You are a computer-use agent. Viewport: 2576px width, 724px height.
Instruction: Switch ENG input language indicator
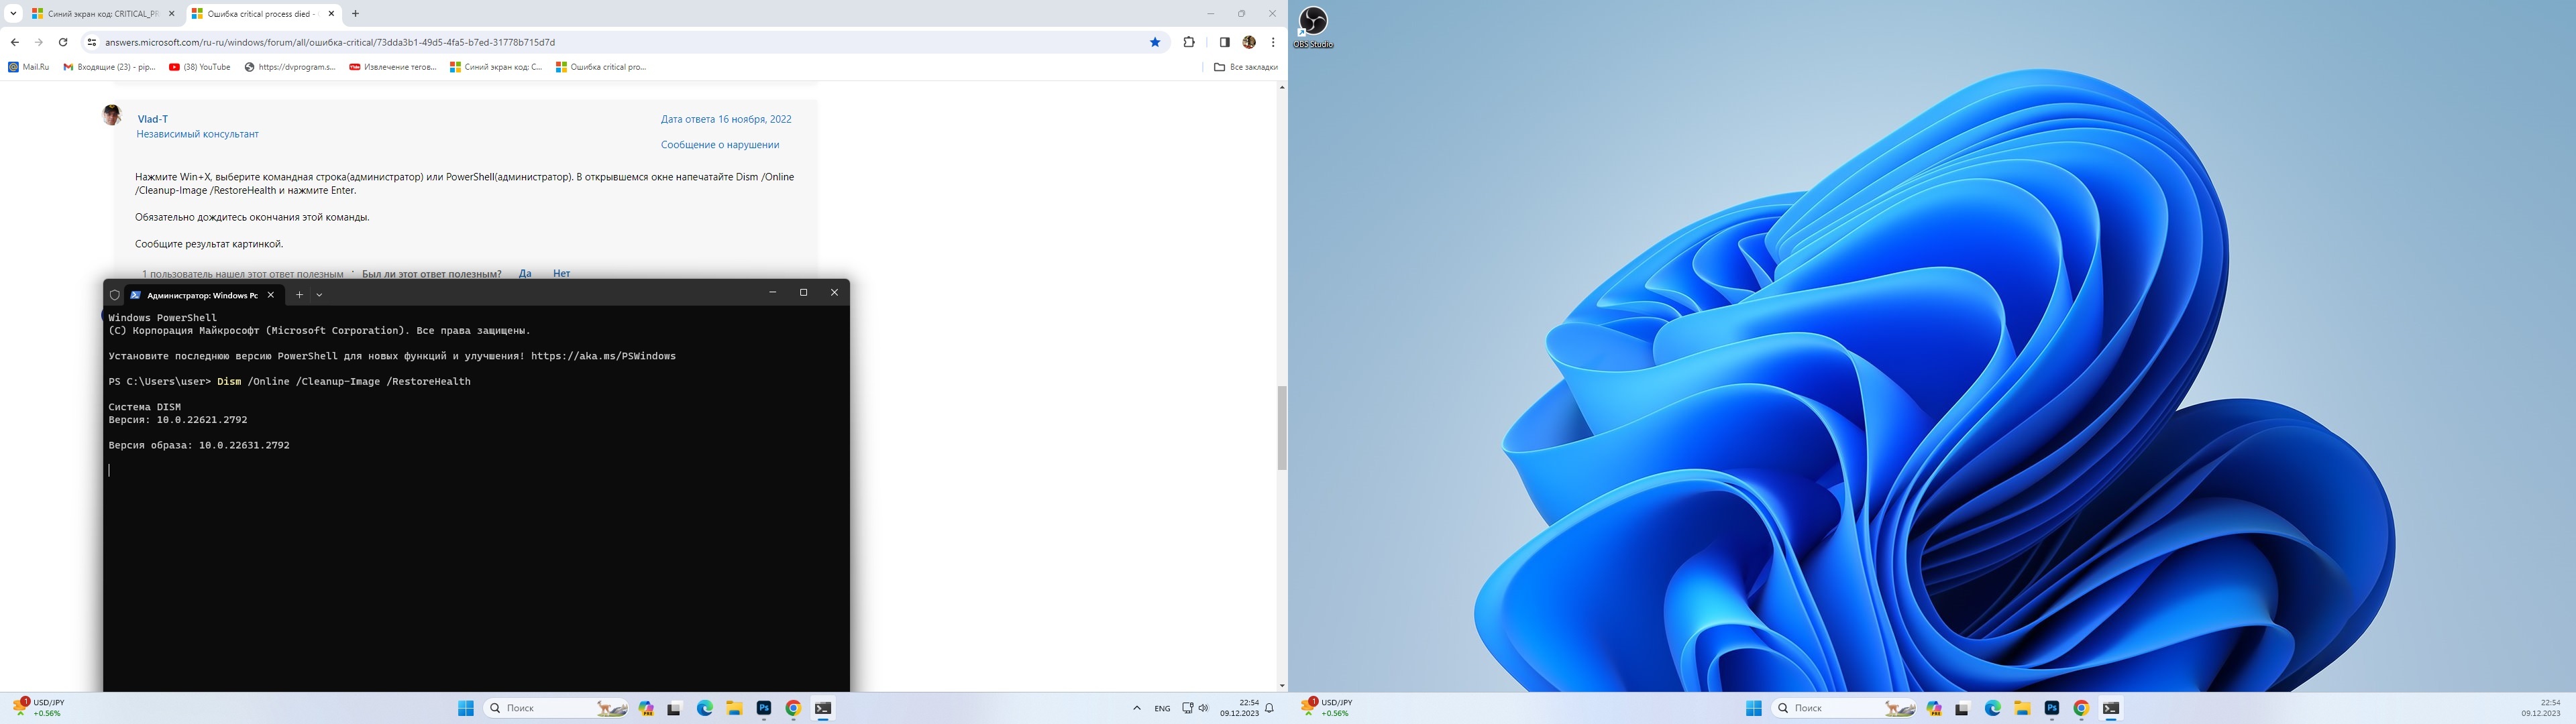tap(1162, 708)
